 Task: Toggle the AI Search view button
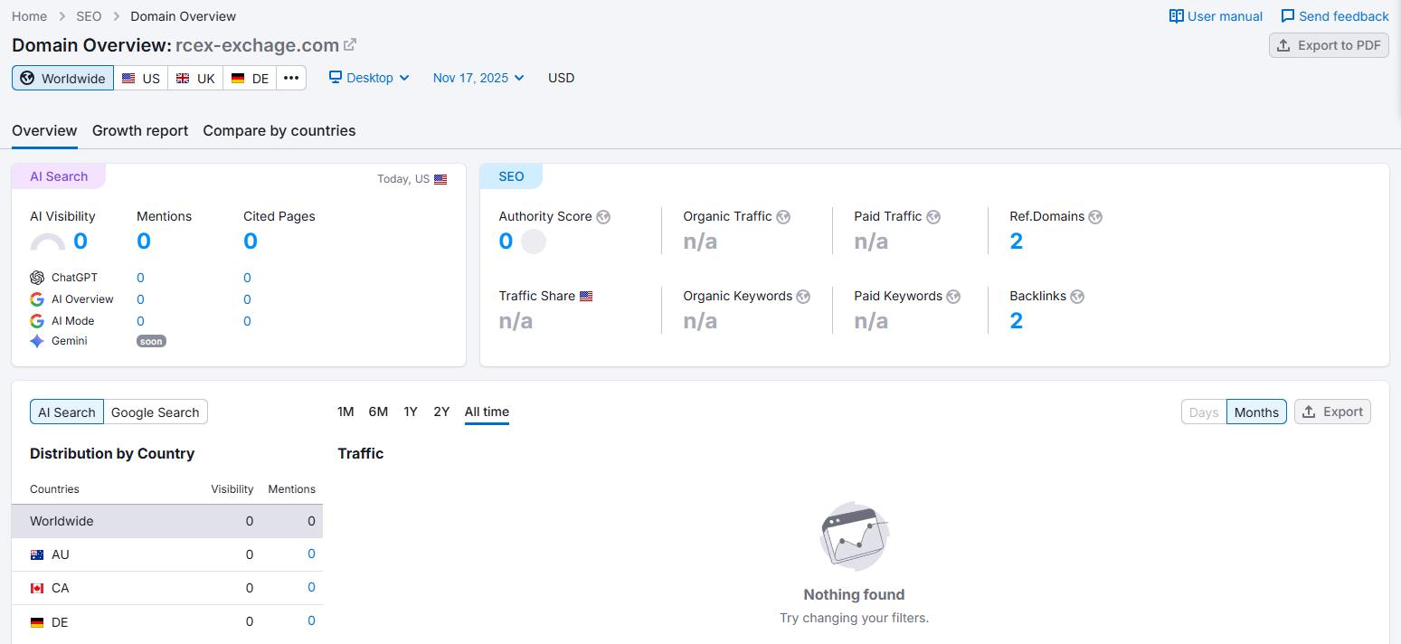(x=67, y=412)
